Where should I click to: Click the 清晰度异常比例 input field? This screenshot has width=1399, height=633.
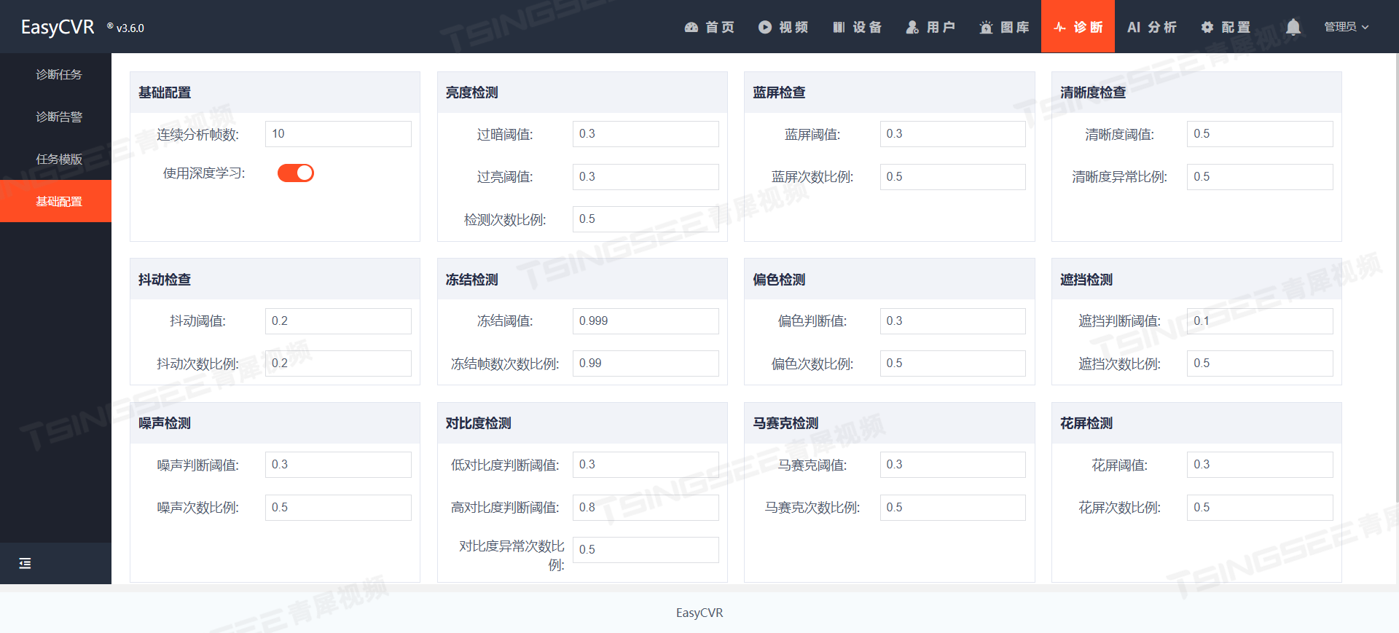click(1260, 177)
